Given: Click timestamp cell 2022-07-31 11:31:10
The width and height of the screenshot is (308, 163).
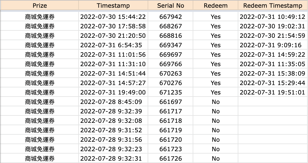Looking at the screenshot, I should click(x=113, y=64).
